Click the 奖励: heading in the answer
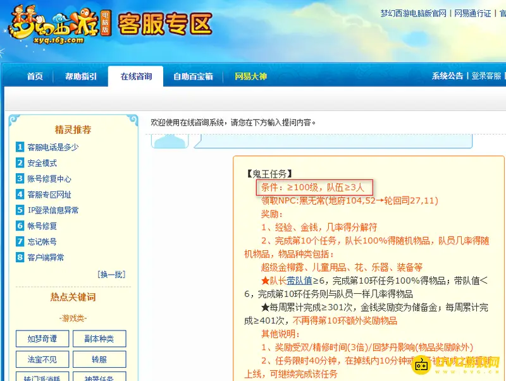Screen dimensions: 506x381 coord(272,214)
